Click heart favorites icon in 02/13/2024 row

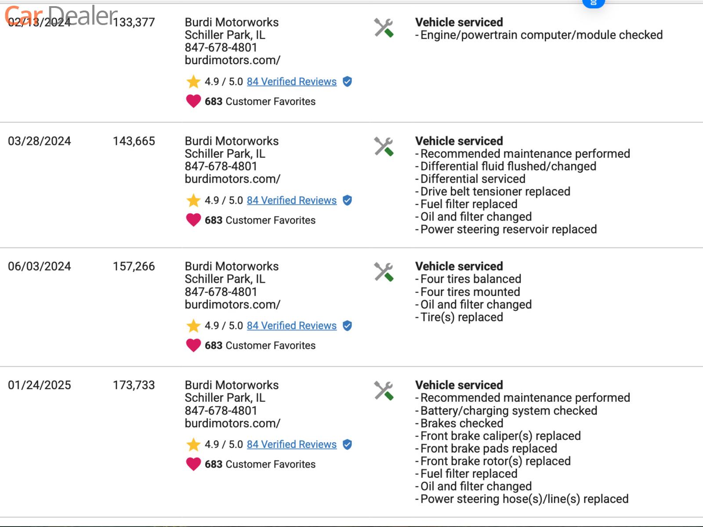193,101
